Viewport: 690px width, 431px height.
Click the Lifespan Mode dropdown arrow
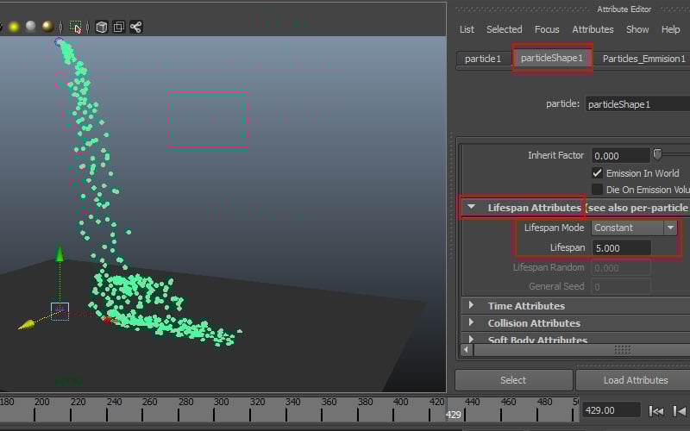670,228
